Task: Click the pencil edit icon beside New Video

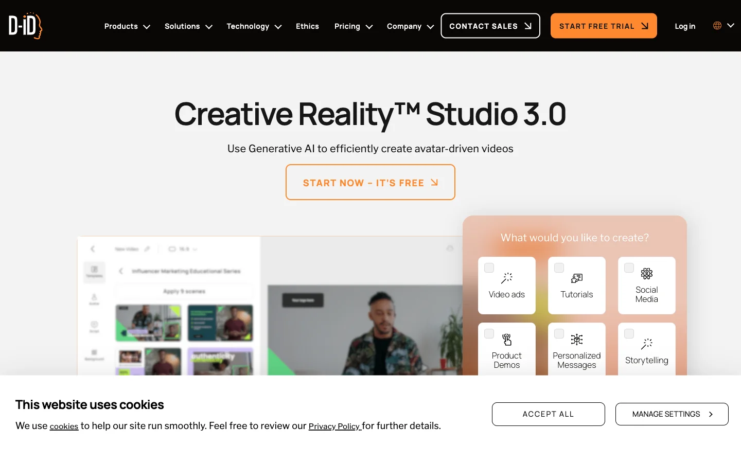Action: pos(147,249)
